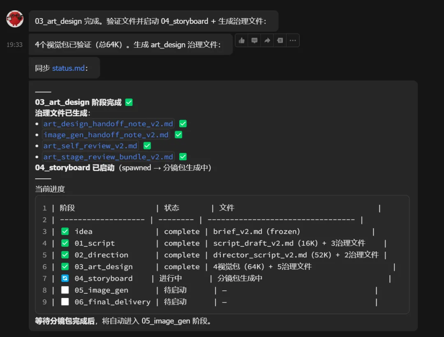Open image_gen_handoff_note_v2.md file link
The height and width of the screenshot is (337, 444).
tap(106, 135)
